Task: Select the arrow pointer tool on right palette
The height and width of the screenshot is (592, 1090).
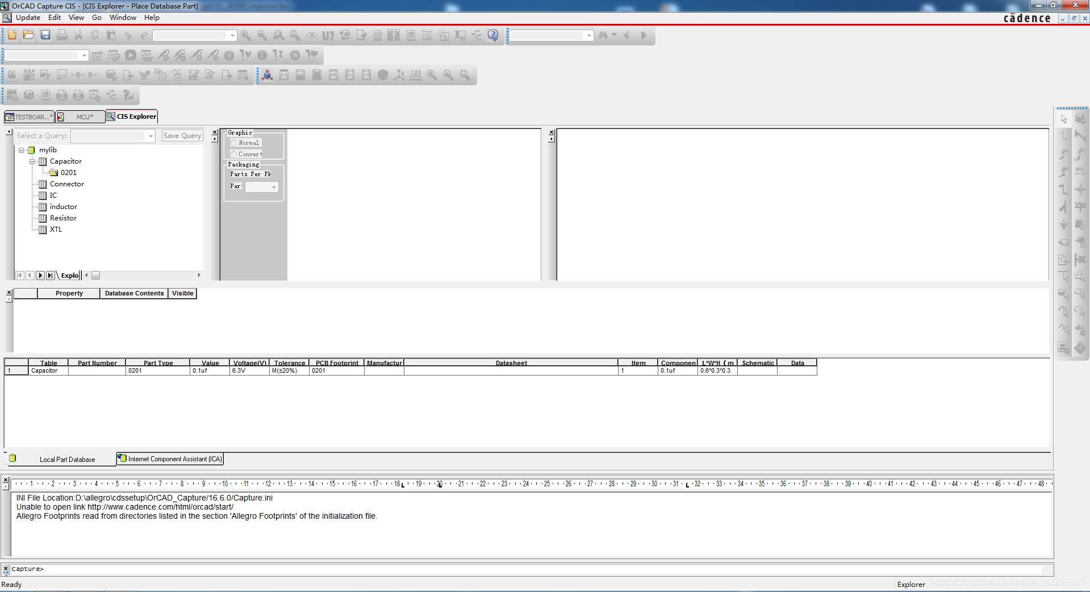Action: pyautogui.click(x=1063, y=119)
